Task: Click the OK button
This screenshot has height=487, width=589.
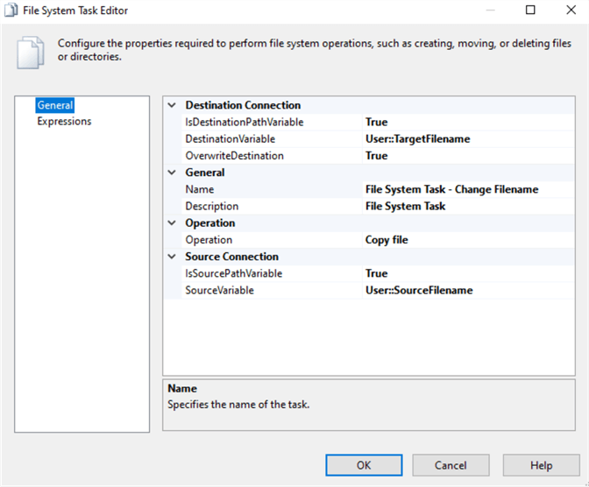Action: click(x=364, y=465)
